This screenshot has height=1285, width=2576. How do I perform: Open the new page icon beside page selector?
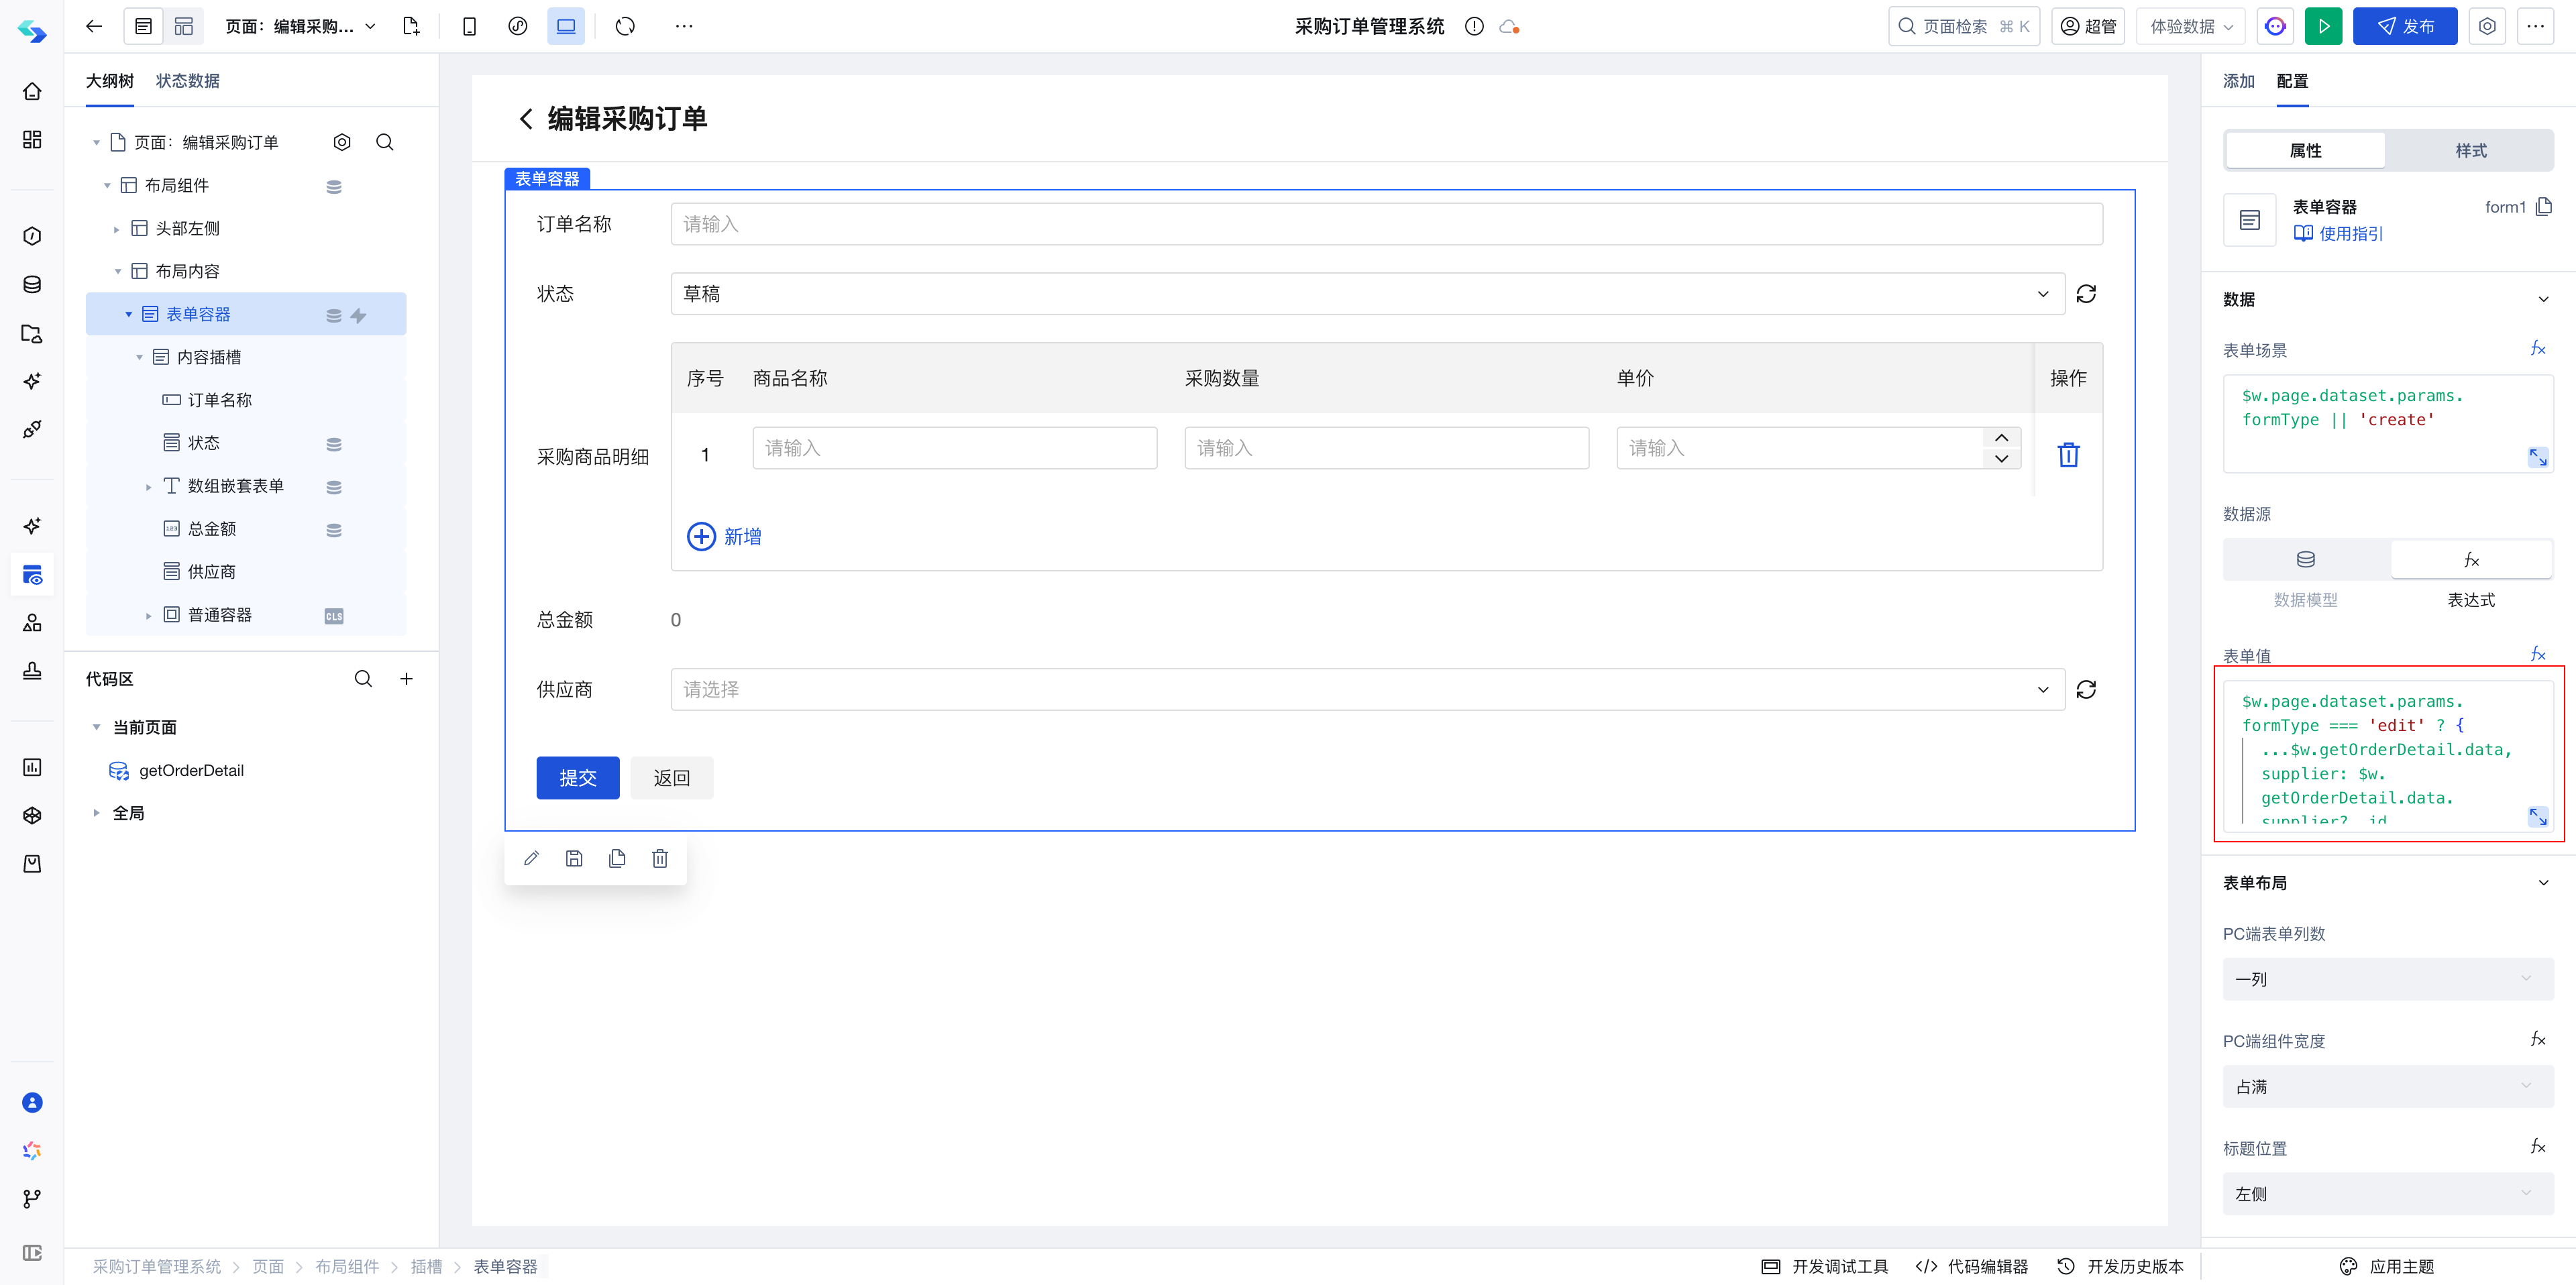pos(411,26)
